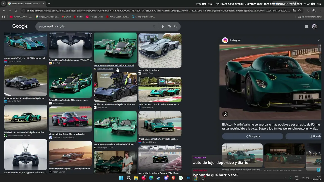Screen dimensions: 324x182
Task: Open Google Lens image search from search bar
Action: 169,27
